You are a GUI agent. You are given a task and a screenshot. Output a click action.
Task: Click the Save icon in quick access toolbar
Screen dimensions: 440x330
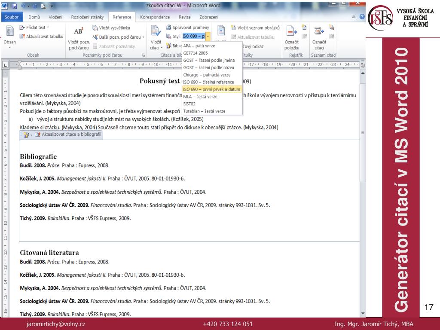[14, 6]
